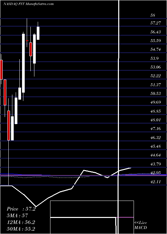Click the 12MA : 56.2 readout

21,222
